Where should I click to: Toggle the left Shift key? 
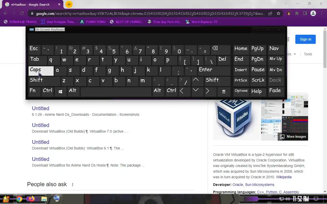(x=44, y=81)
